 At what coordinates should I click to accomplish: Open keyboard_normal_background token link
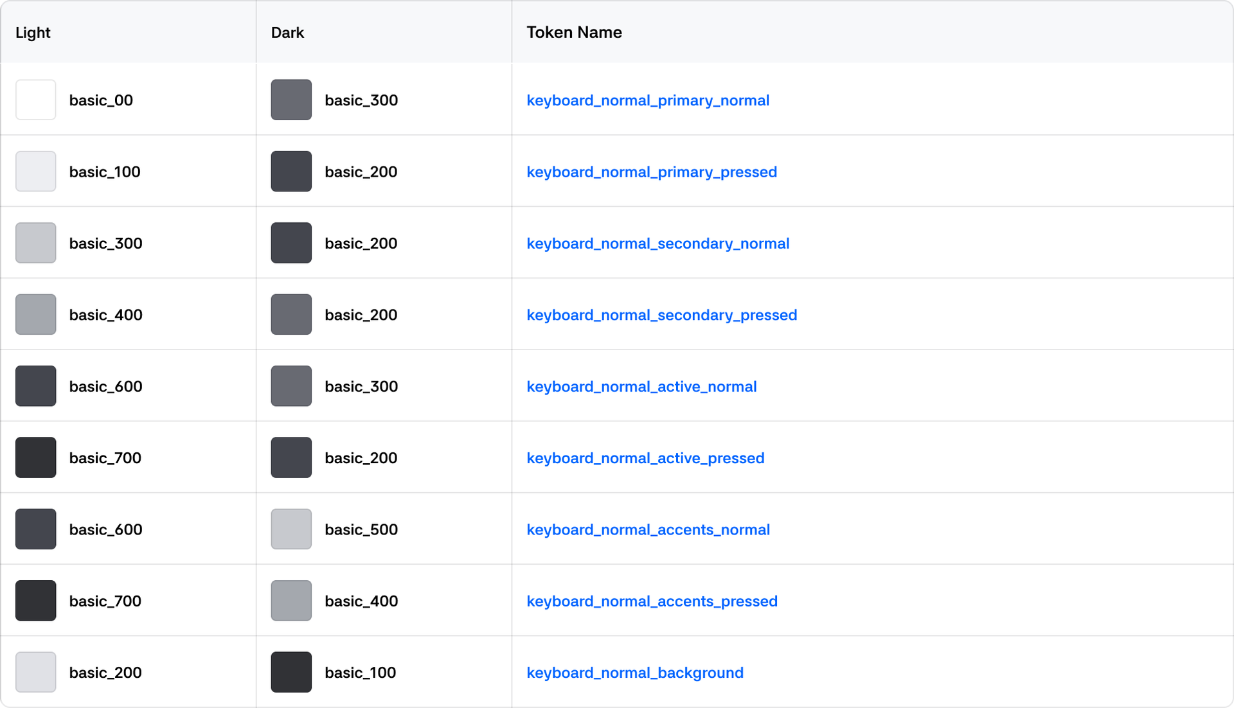(x=634, y=673)
